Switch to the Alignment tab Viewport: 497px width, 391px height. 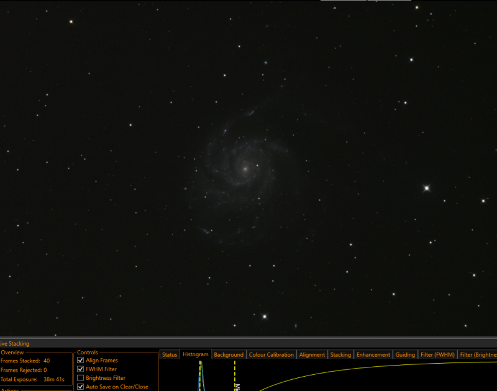pos(312,354)
